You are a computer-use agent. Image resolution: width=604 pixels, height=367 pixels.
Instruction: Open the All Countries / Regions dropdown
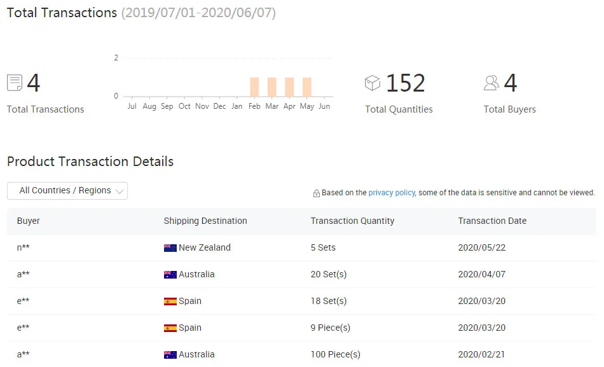click(67, 191)
